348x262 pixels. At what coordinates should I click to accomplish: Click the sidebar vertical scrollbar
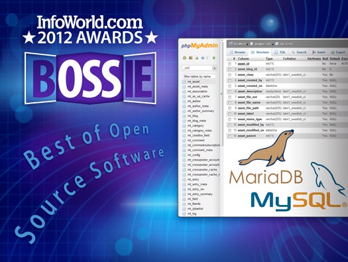tap(221, 94)
